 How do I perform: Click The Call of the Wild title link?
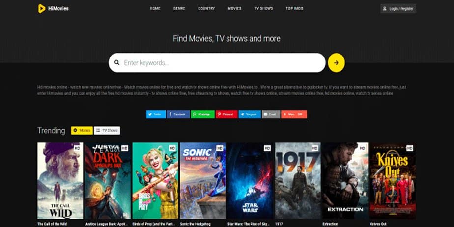[x=52, y=224]
